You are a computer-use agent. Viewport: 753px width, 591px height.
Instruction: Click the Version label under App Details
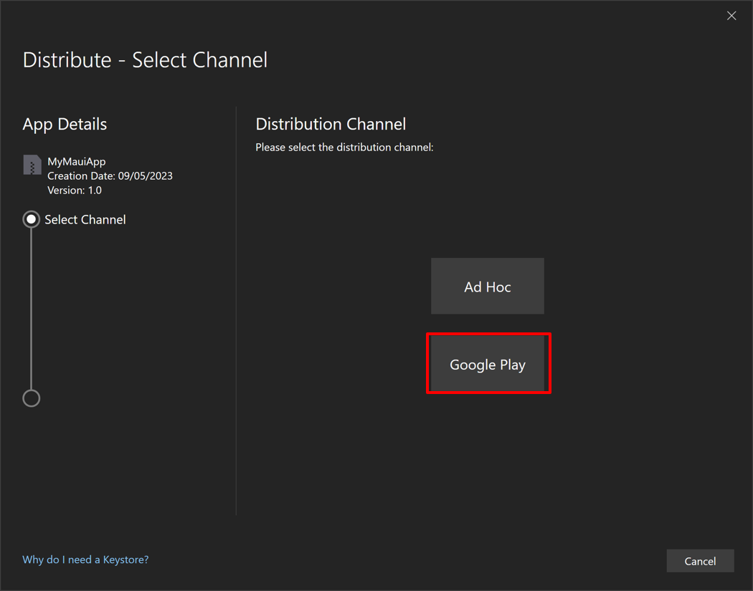coord(65,191)
